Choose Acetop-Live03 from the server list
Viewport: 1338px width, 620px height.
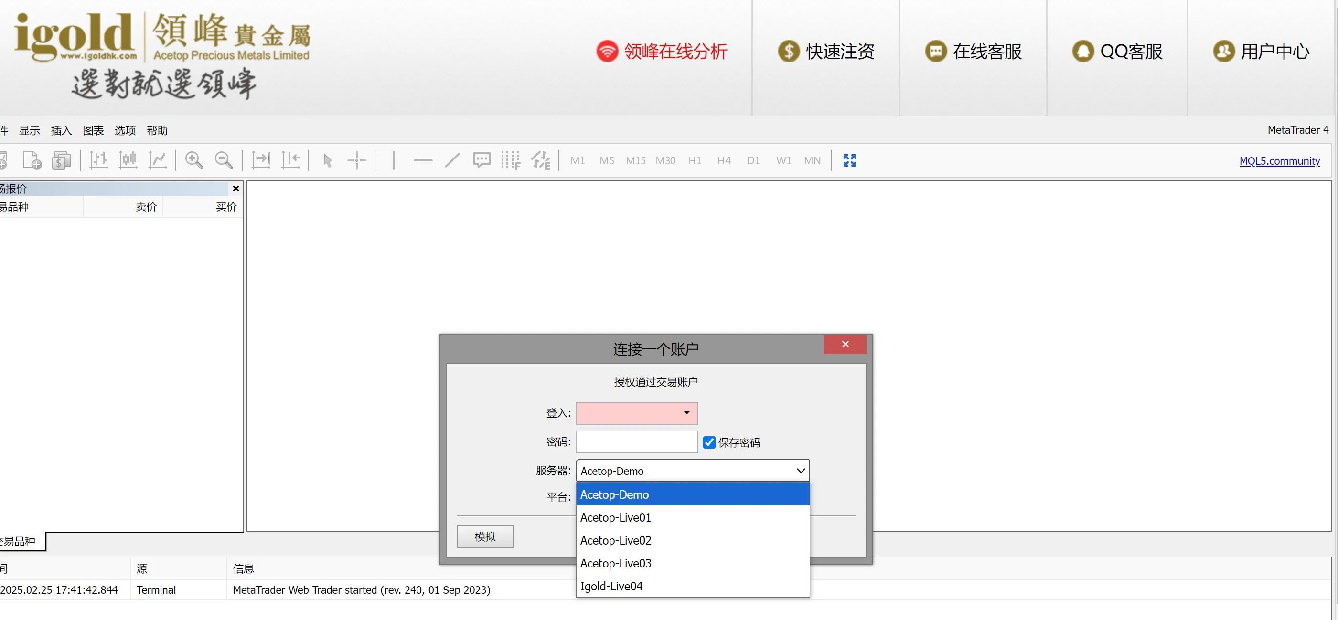[693, 563]
